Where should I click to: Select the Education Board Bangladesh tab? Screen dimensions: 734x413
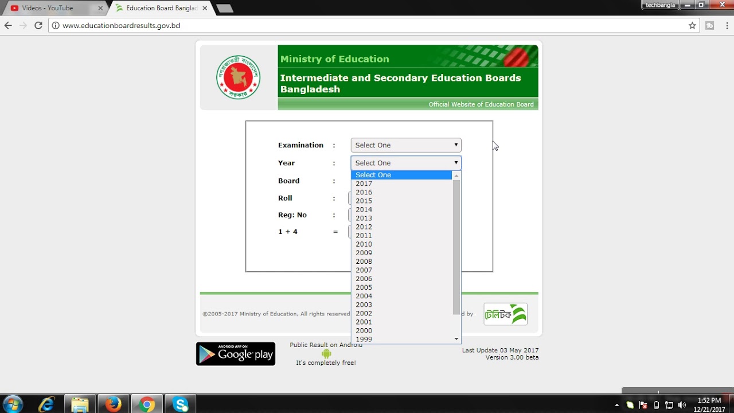tap(161, 8)
